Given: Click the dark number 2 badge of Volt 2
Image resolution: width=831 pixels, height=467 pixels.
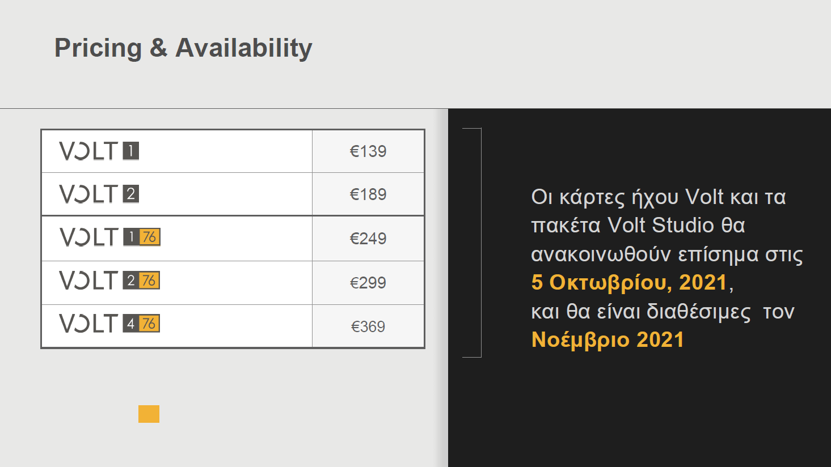Looking at the screenshot, I should click(131, 194).
